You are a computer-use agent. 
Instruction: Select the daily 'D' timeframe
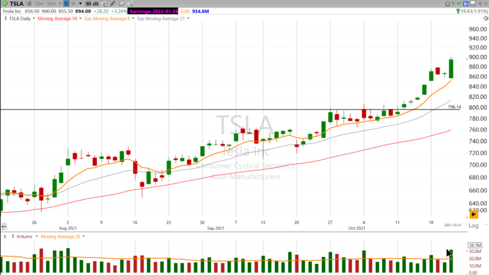[x=66, y=4]
